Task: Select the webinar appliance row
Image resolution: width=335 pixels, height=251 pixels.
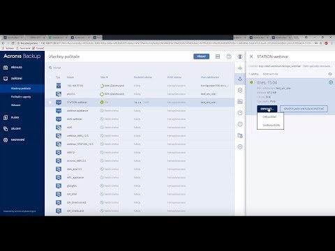Action: click(x=140, y=111)
